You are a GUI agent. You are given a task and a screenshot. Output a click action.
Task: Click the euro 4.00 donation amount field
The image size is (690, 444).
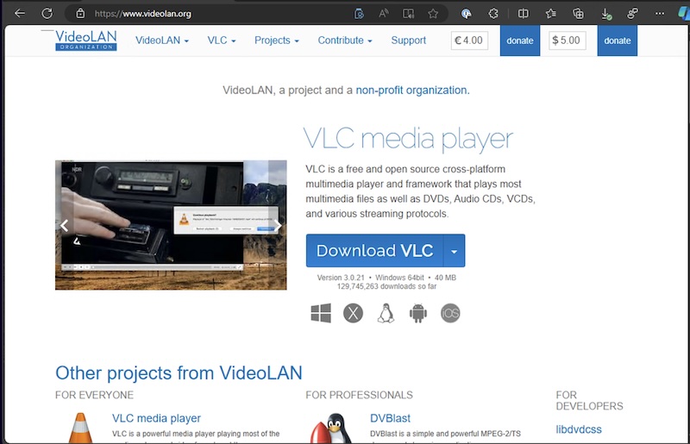469,41
